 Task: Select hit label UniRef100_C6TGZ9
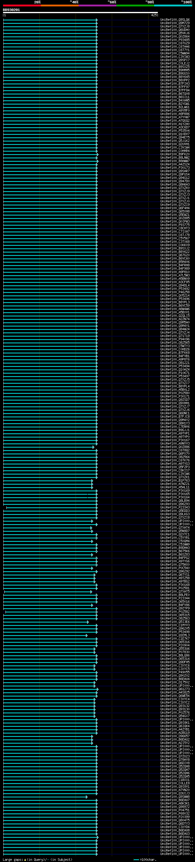175,43
